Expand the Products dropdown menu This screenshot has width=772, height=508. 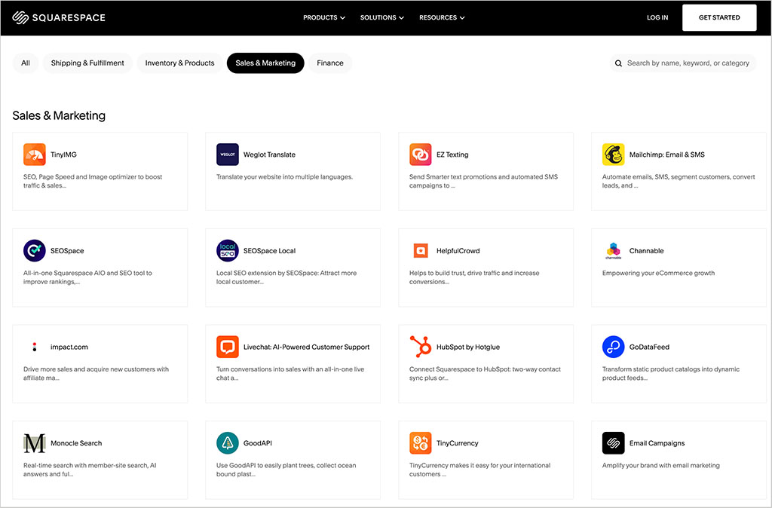324,18
